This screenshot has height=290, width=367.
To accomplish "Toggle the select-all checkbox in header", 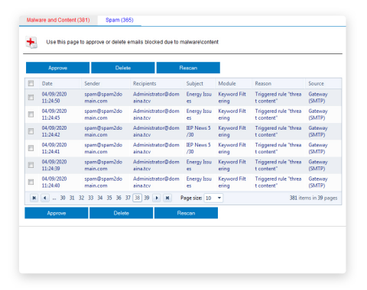I will point(31,83).
